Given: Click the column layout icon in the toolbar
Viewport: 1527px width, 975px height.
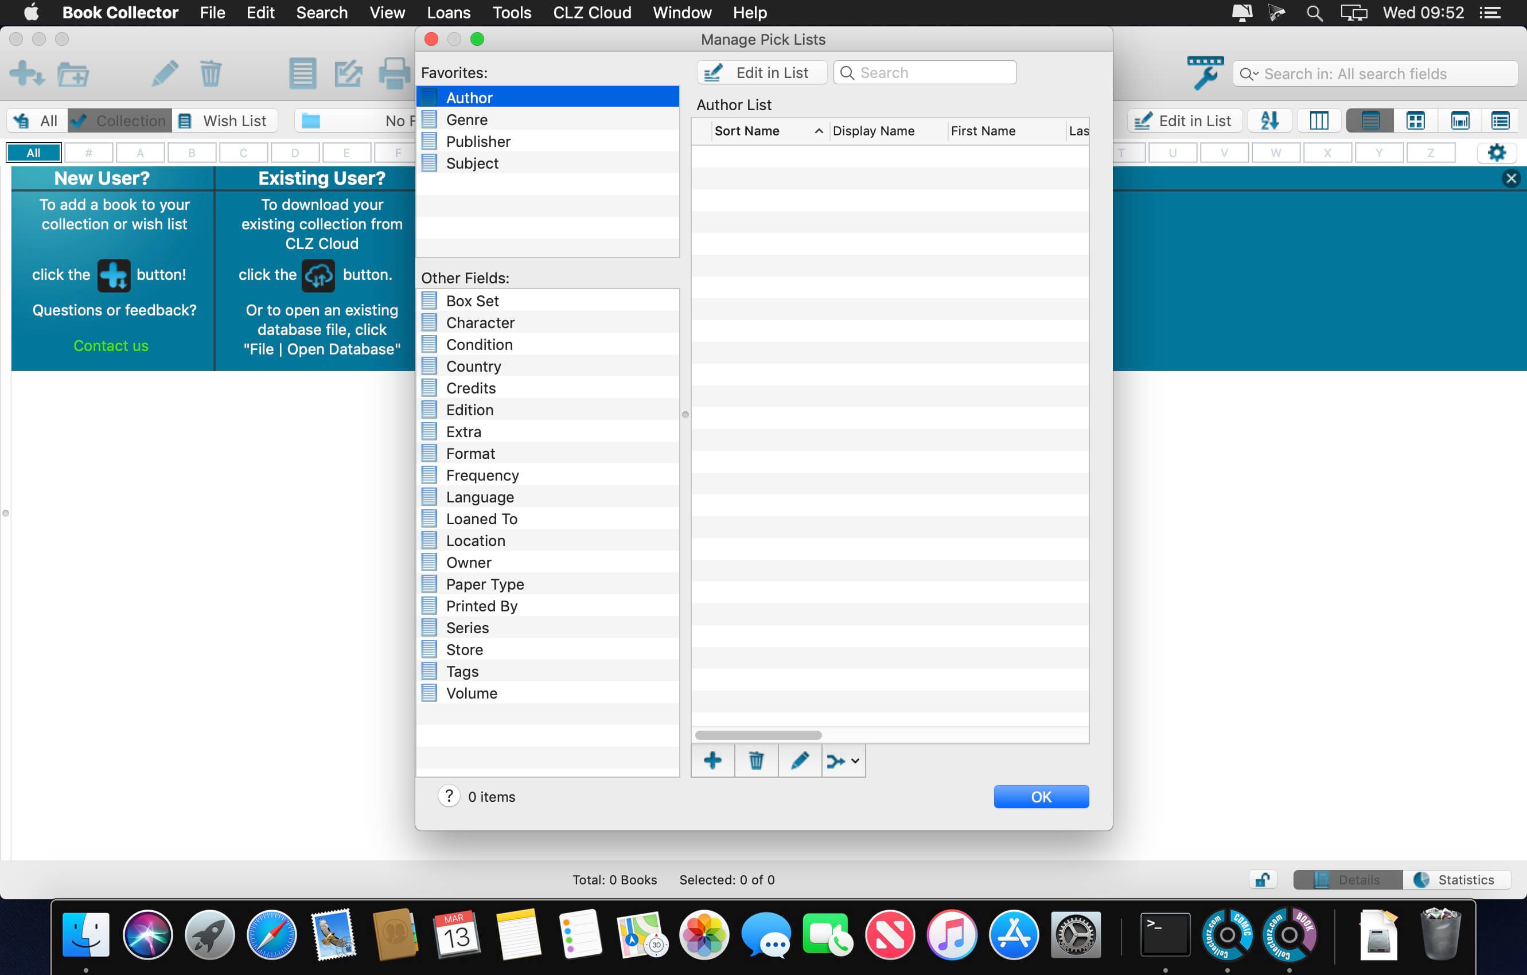Looking at the screenshot, I should pyautogui.click(x=1318, y=120).
